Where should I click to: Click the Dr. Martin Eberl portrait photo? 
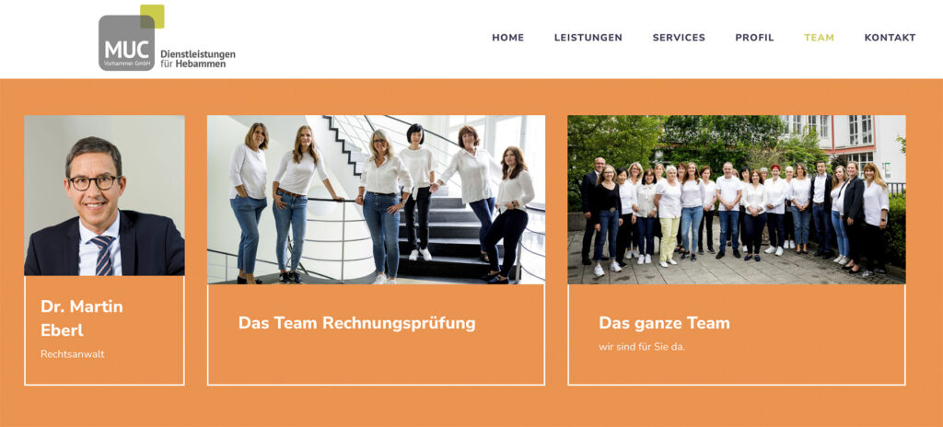pyautogui.click(x=105, y=195)
